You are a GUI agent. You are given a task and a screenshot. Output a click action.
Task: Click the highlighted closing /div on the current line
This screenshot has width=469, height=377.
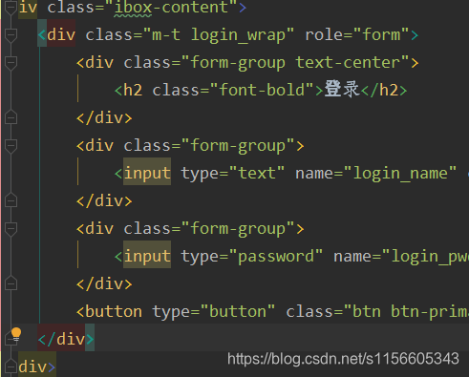coord(66,339)
